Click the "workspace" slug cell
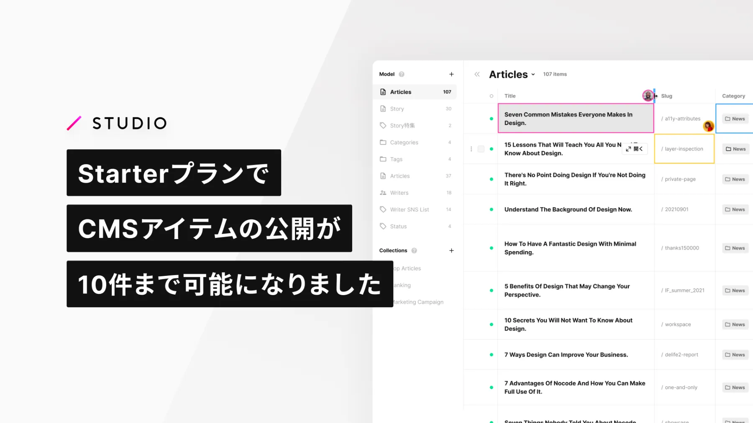 point(685,325)
